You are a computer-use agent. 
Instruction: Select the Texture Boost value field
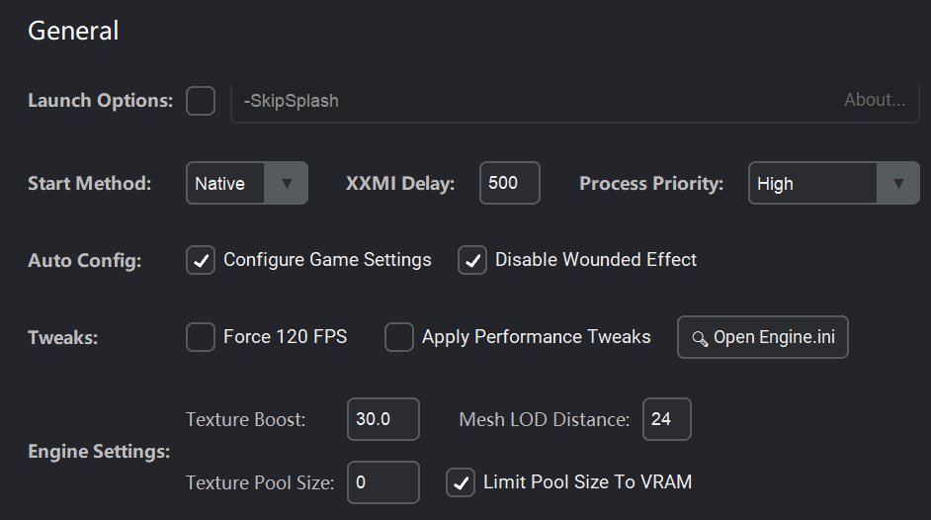coord(383,419)
